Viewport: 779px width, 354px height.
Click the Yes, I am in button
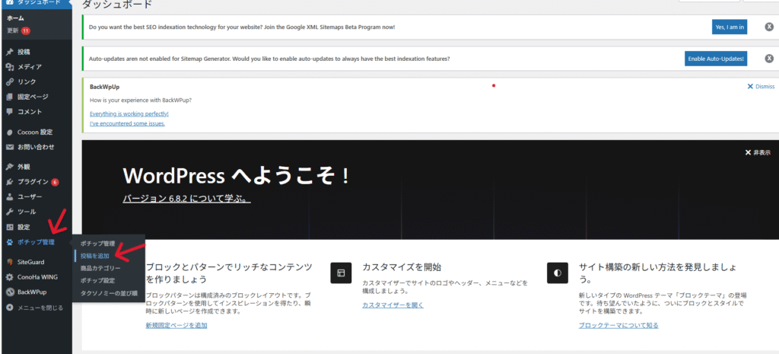coord(730,27)
